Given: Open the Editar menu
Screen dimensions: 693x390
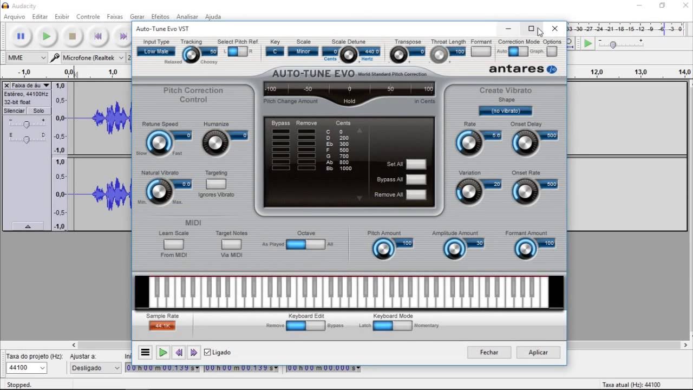Looking at the screenshot, I should click(x=40, y=17).
